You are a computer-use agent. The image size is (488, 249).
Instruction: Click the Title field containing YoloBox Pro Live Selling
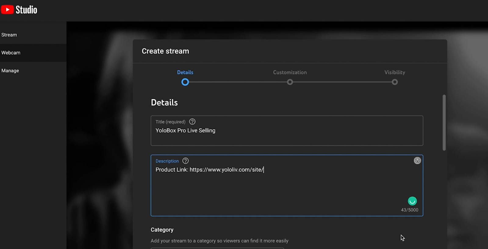(x=287, y=131)
